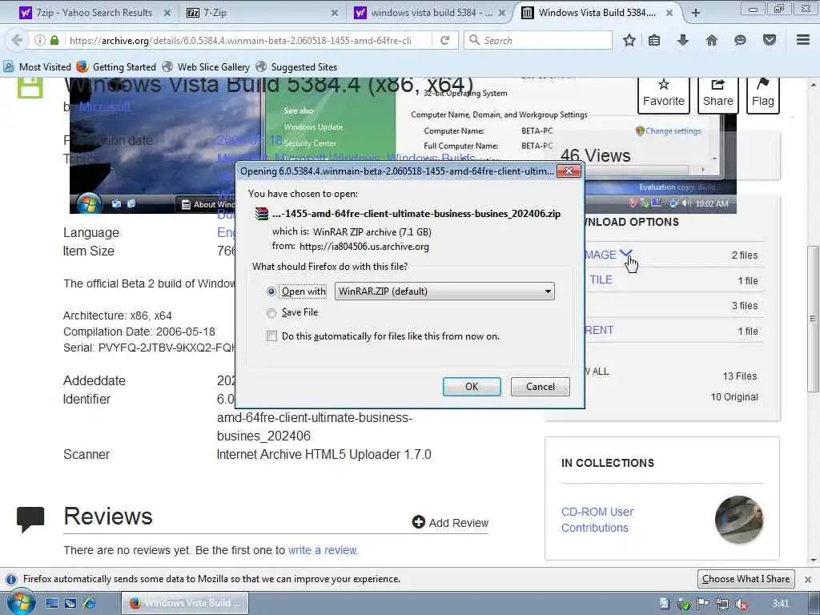Viewport: 820px width, 615px height.
Task: Click the Hello chat smiley icon
Action: (x=740, y=40)
